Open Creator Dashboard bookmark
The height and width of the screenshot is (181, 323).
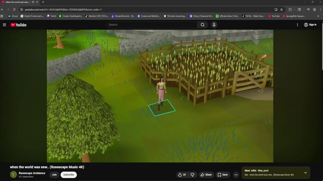(x=71, y=16)
